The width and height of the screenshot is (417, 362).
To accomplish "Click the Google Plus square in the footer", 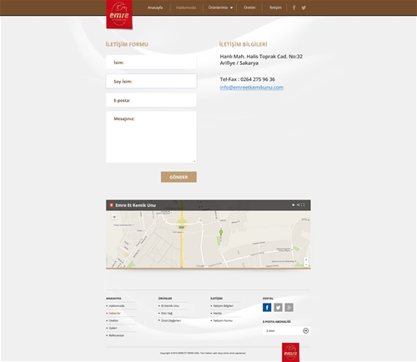I will pyautogui.click(x=289, y=307).
